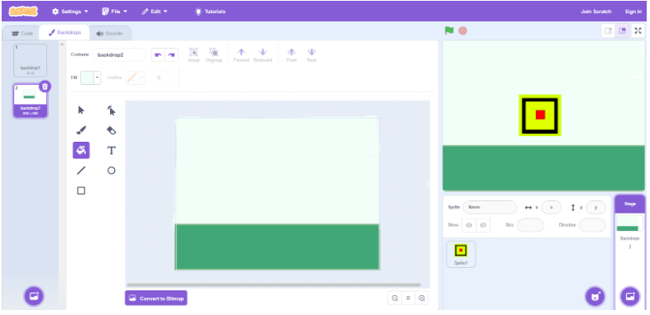Show sprite with eye icon
Viewport: 650px width, 315px height.
(x=469, y=225)
